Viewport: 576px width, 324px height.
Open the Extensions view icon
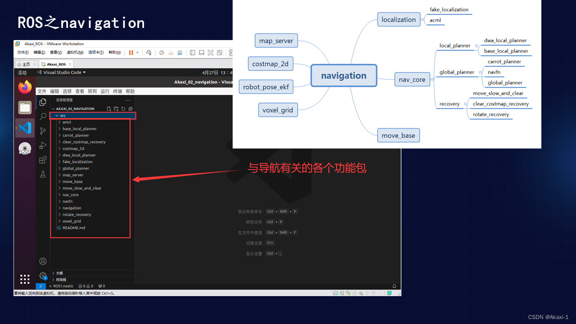43,160
